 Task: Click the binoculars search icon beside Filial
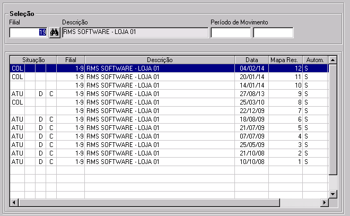(x=54, y=32)
